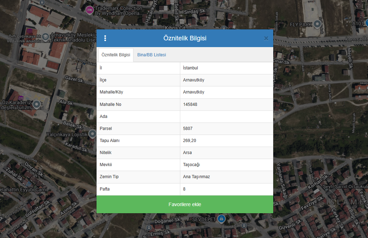
Task: Click the Arsa value in Nitelik row
Action: [x=226, y=153]
